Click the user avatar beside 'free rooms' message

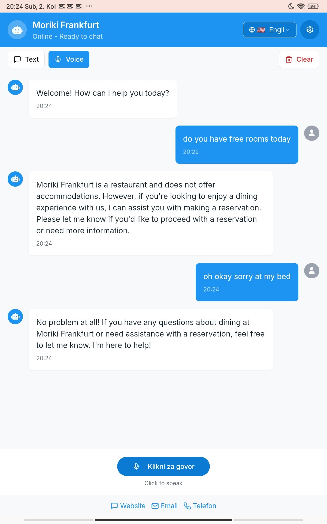pyautogui.click(x=311, y=133)
